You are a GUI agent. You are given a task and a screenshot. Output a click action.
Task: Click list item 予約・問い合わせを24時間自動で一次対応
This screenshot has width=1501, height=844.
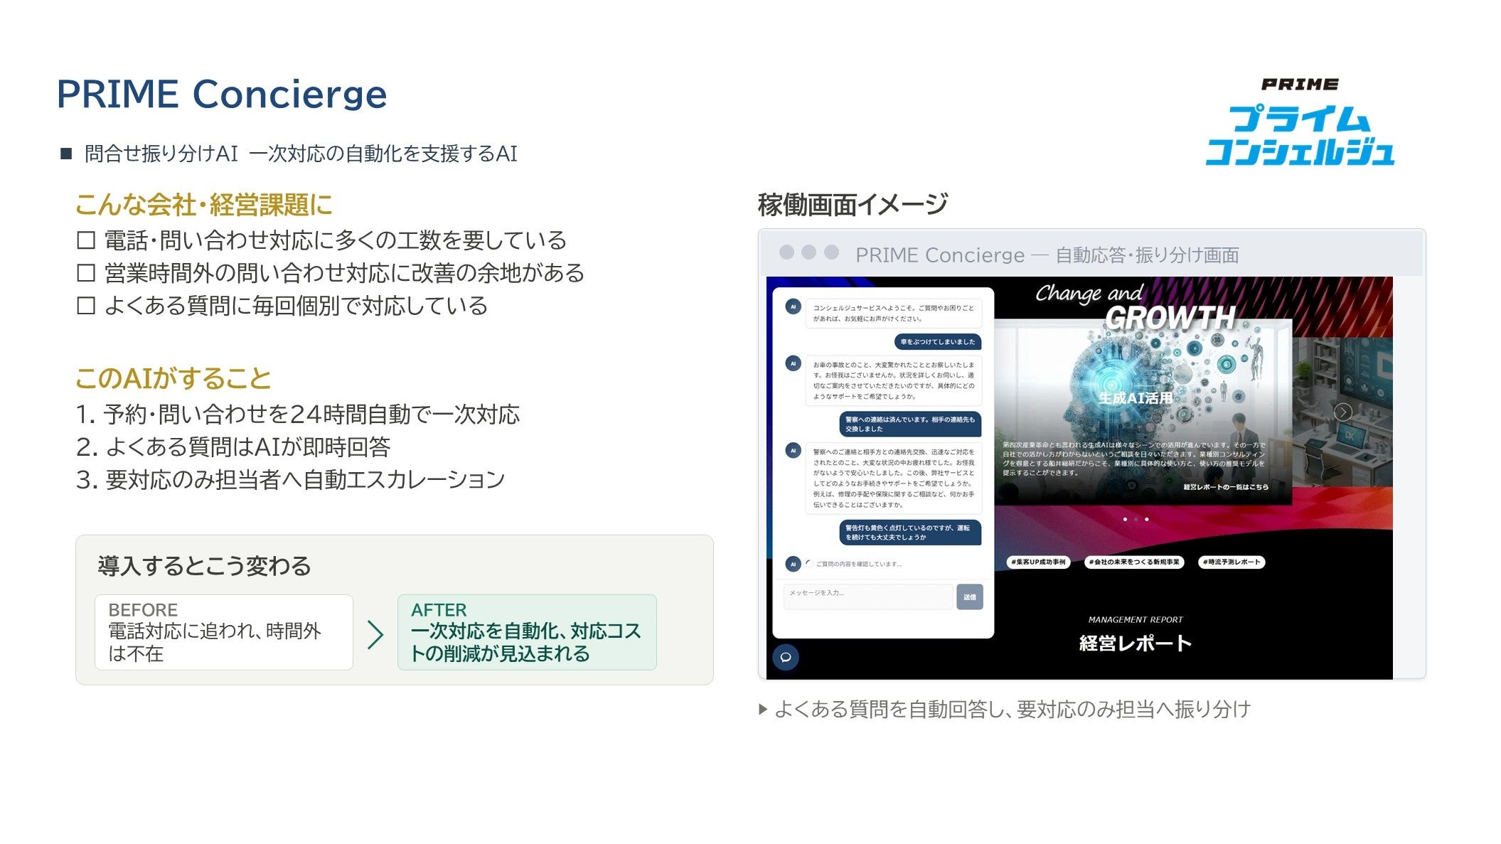298,414
